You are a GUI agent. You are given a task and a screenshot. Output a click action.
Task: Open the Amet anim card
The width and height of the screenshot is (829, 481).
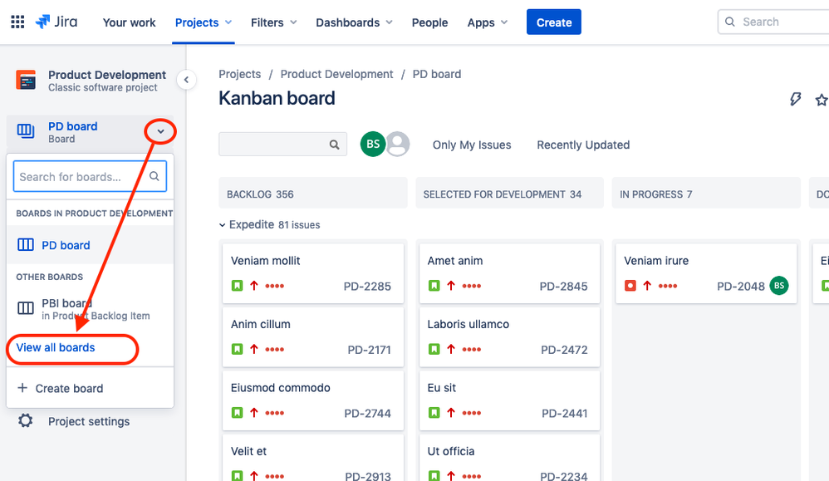[510, 273]
